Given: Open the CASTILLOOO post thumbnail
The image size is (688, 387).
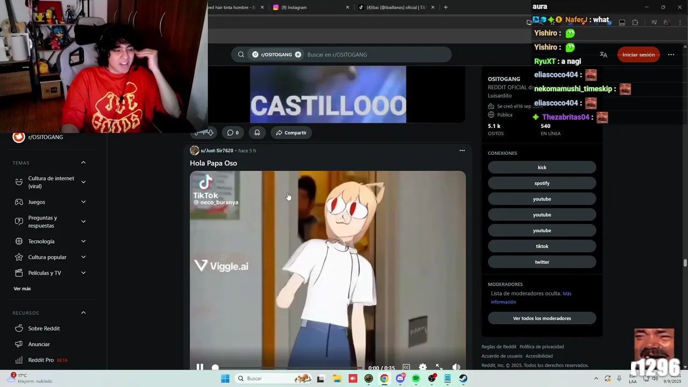Looking at the screenshot, I should tap(328, 95).
